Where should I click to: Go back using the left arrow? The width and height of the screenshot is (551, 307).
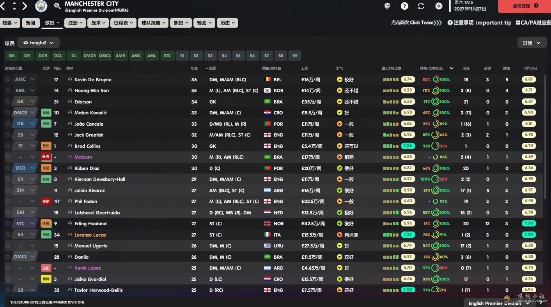[4, 6]
